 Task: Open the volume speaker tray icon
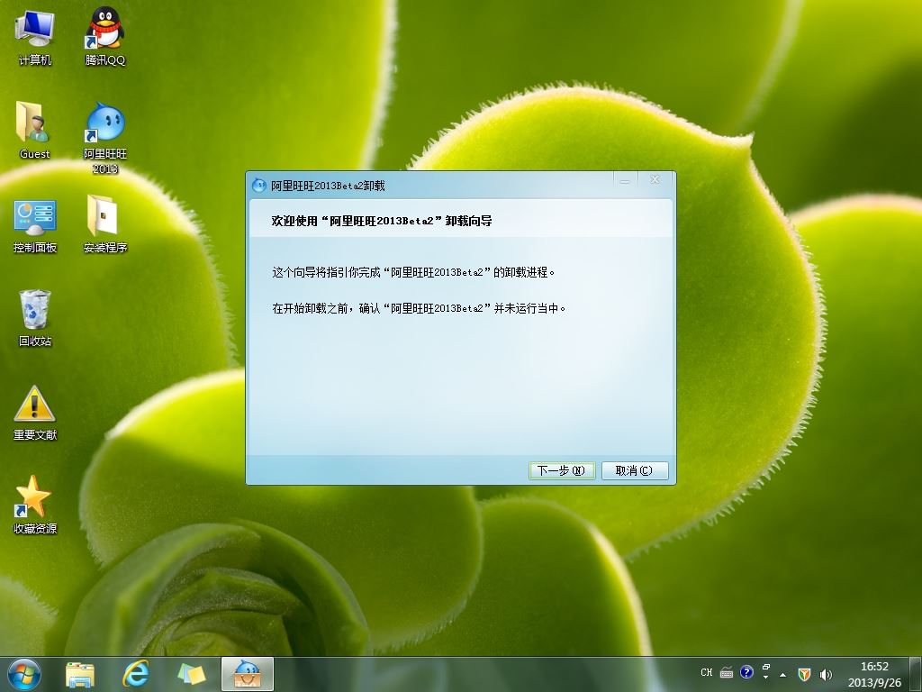(826, 674)
